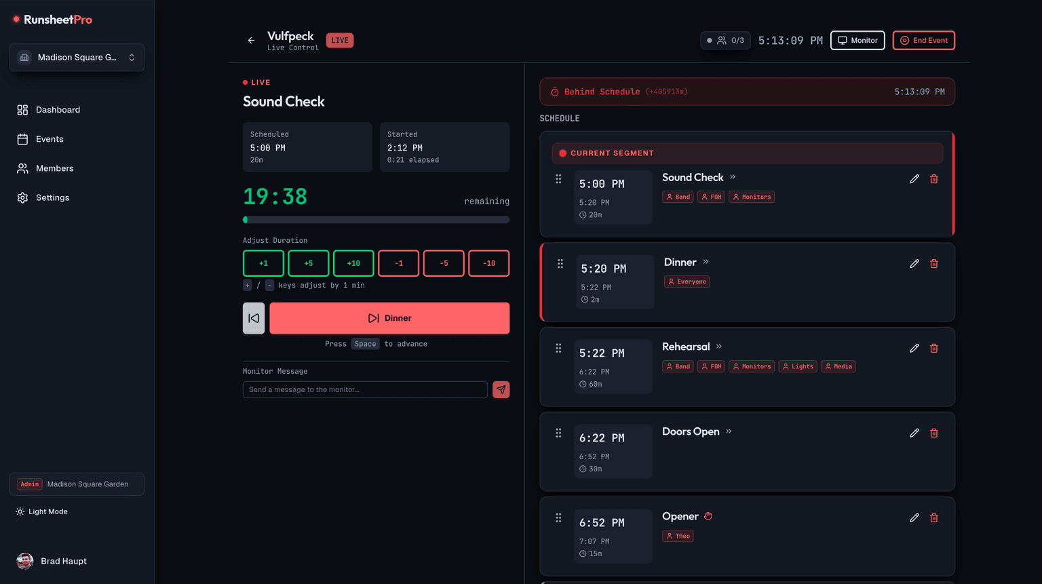Click the manual-advance hand icon next to Opener

[x=708, y=516]
